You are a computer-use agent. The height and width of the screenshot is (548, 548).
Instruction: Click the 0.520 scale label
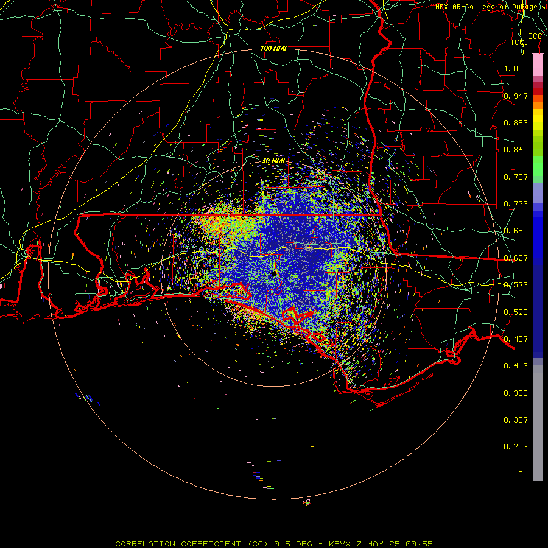coord(516,312)
